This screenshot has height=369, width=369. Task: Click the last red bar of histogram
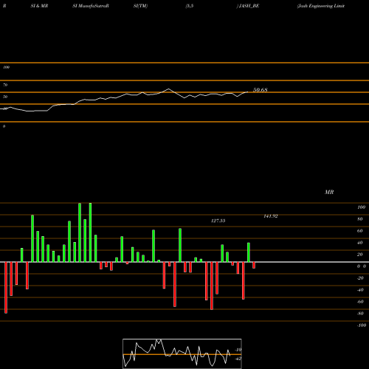(x=254, y=265)
